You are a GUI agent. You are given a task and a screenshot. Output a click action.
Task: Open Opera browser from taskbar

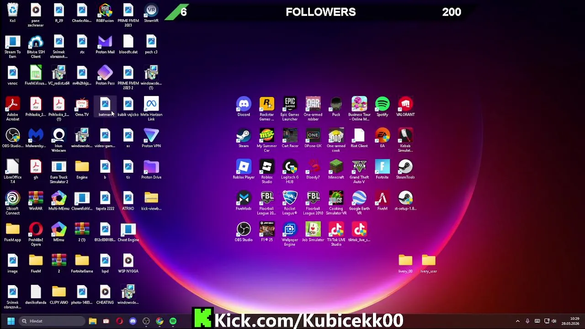click(119, 321)
